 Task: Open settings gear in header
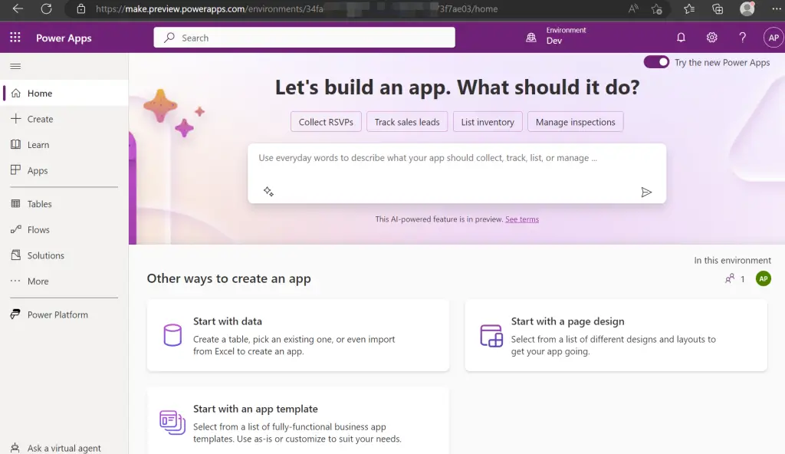pyautogui.click(x=711, y=38)
